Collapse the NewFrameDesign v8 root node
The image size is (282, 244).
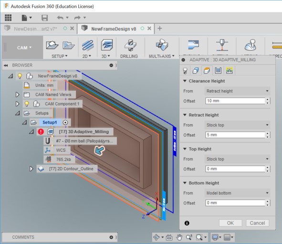(x=10, y=76)
